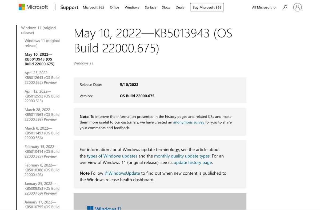Select the Windows nav item
320x210 pixels.
coord(132,7)
